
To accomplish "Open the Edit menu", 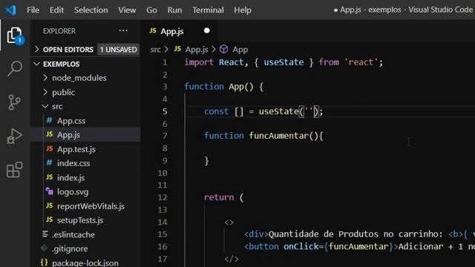I will coord(56,10).
